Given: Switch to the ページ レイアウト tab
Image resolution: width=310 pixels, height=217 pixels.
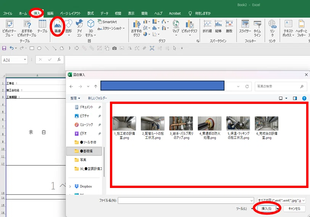Looking at the screenshot, I should click(70, 13).
